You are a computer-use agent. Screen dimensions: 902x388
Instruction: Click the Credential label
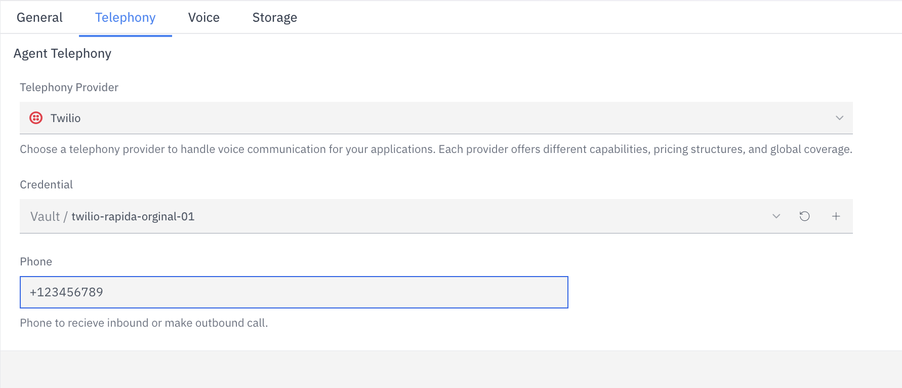(46, 184)
